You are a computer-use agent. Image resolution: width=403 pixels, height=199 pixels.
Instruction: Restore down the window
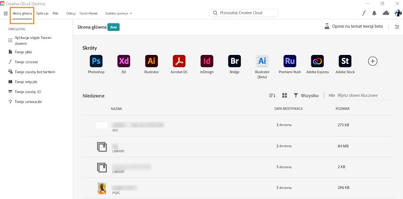tap(382, 3)
